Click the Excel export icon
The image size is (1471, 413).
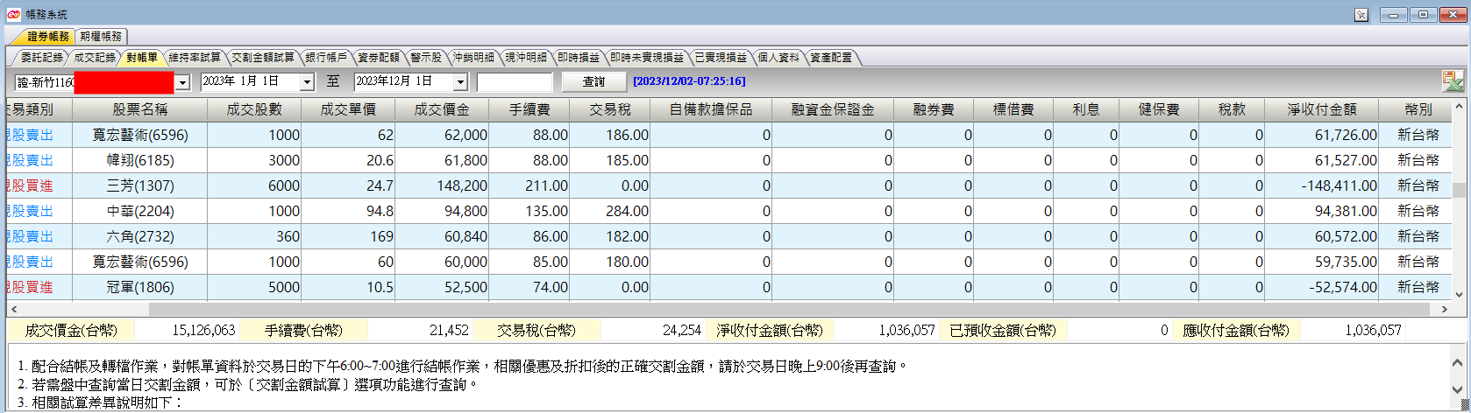tap(1453, 81)
